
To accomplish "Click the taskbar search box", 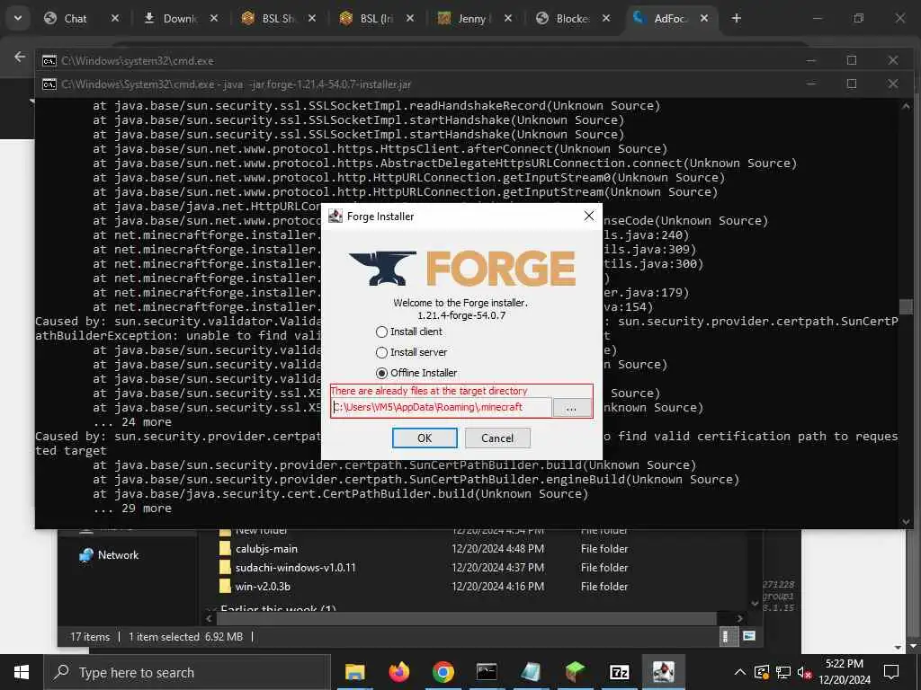I will [187, 672].
